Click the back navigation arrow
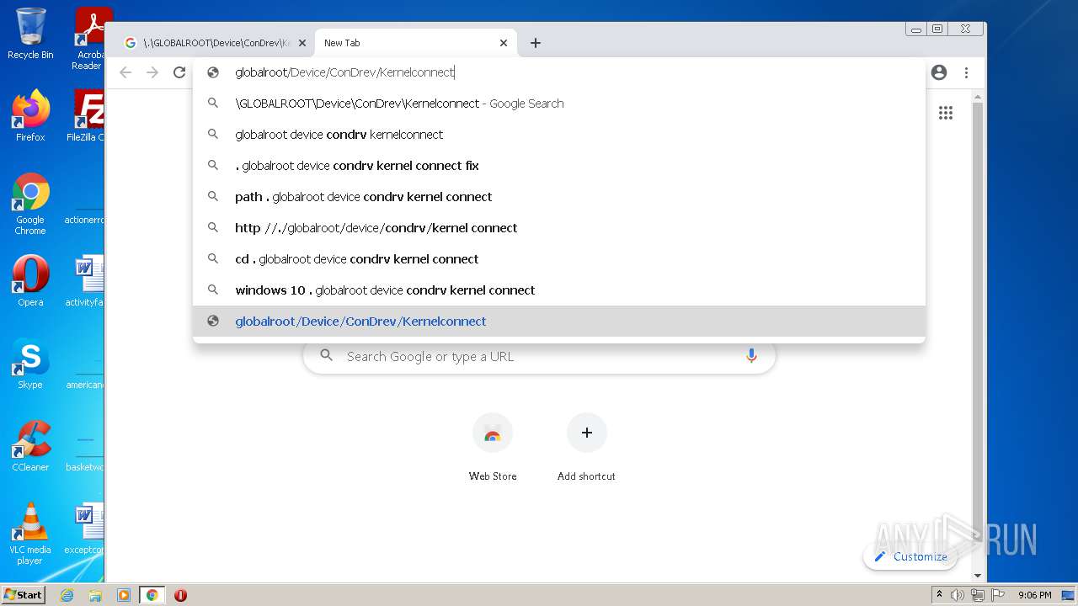The height and width of the screenshot is (606, 1078). 125,72
